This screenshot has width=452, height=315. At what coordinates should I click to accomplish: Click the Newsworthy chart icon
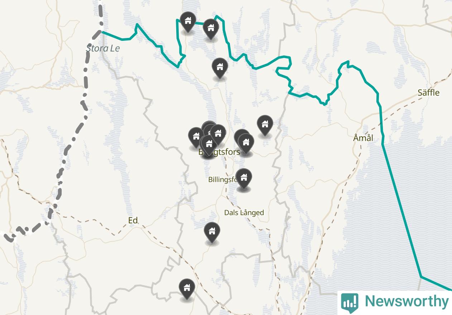pyautogui.click(x=350, y=303)
